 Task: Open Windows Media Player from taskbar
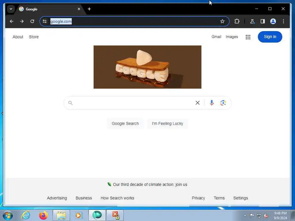(x=78, y=215)
